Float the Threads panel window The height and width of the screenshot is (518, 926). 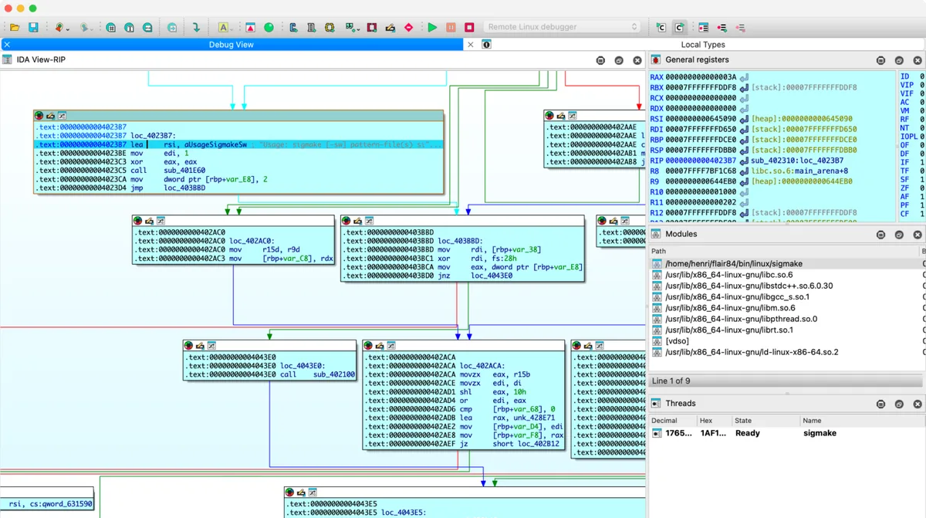click(x=899, y=404)
